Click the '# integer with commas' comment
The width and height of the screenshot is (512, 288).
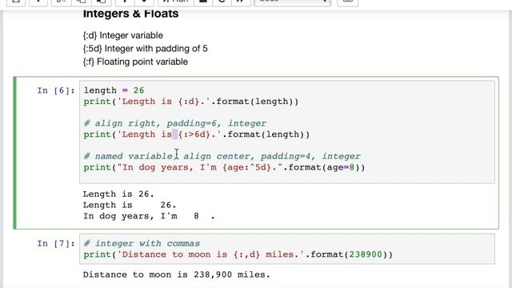tap(142, 243)
